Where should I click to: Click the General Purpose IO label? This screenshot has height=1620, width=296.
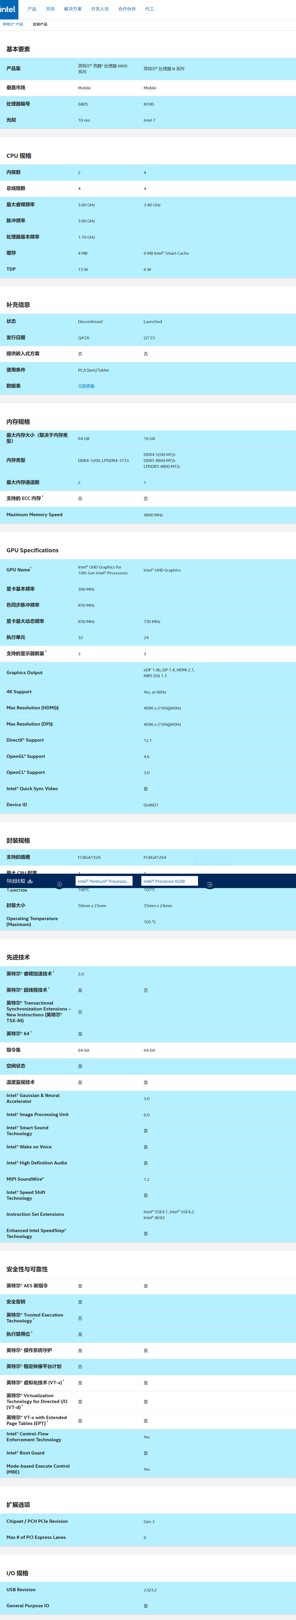click(28, 1606)
